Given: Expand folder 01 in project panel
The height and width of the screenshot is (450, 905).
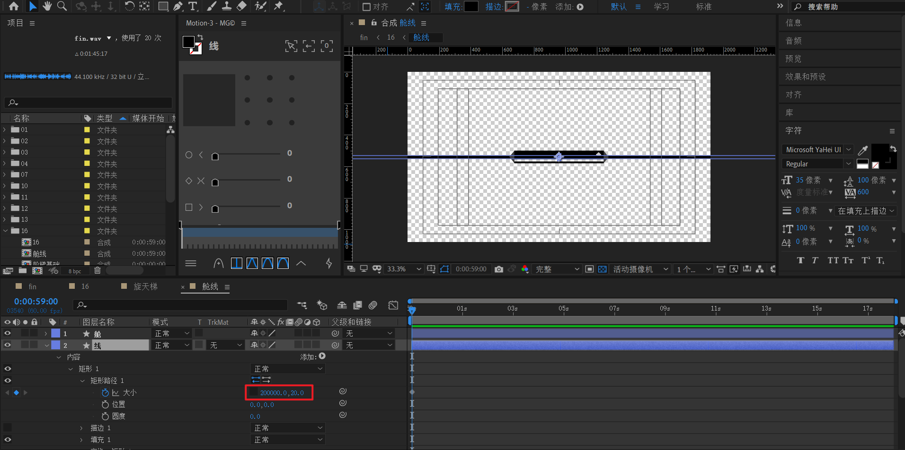Looking at the screenshot, I should click(5, 130).
